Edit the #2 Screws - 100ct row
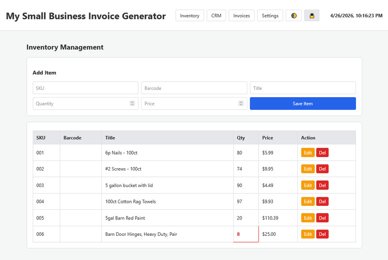 (307, 169)
